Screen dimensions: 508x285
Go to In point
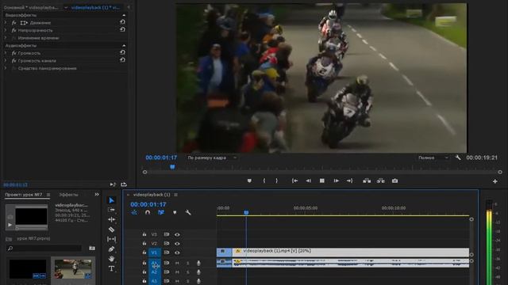pos(294,180)
